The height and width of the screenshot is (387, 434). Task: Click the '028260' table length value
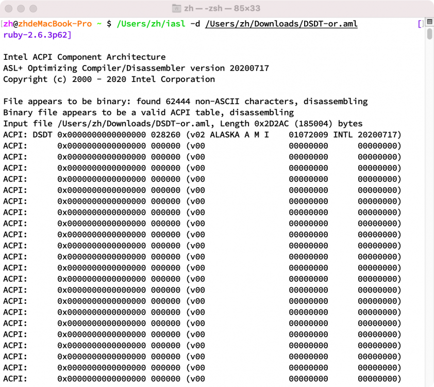click(x=165, y=135)
